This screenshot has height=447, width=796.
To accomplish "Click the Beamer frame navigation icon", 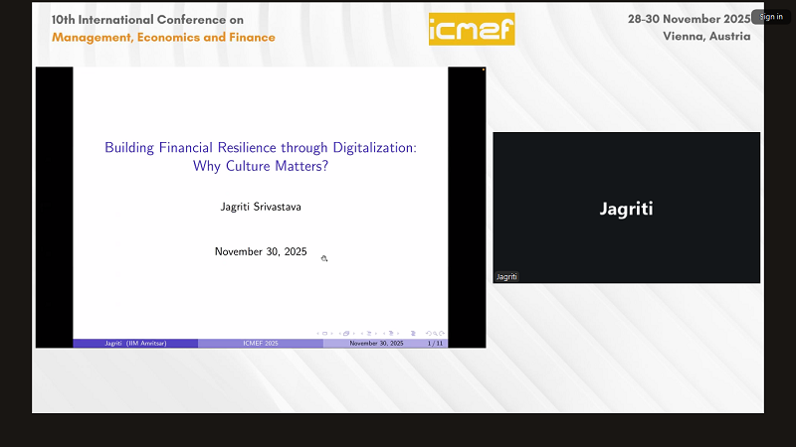I will [x=346, y=334].
